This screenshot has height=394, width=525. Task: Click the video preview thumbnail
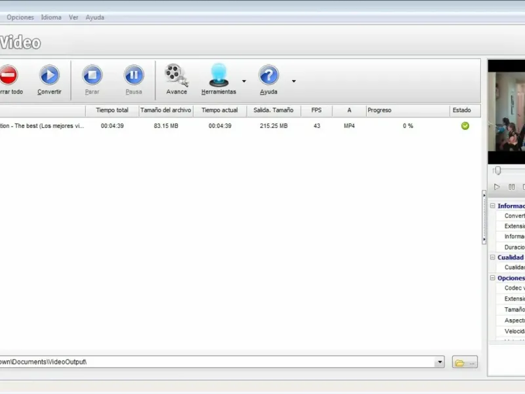click(x=506, y=112)
